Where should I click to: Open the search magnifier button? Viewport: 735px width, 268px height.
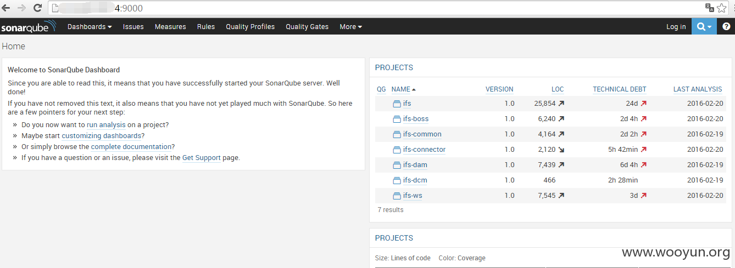pyautogui.click(x=704, y=26)
